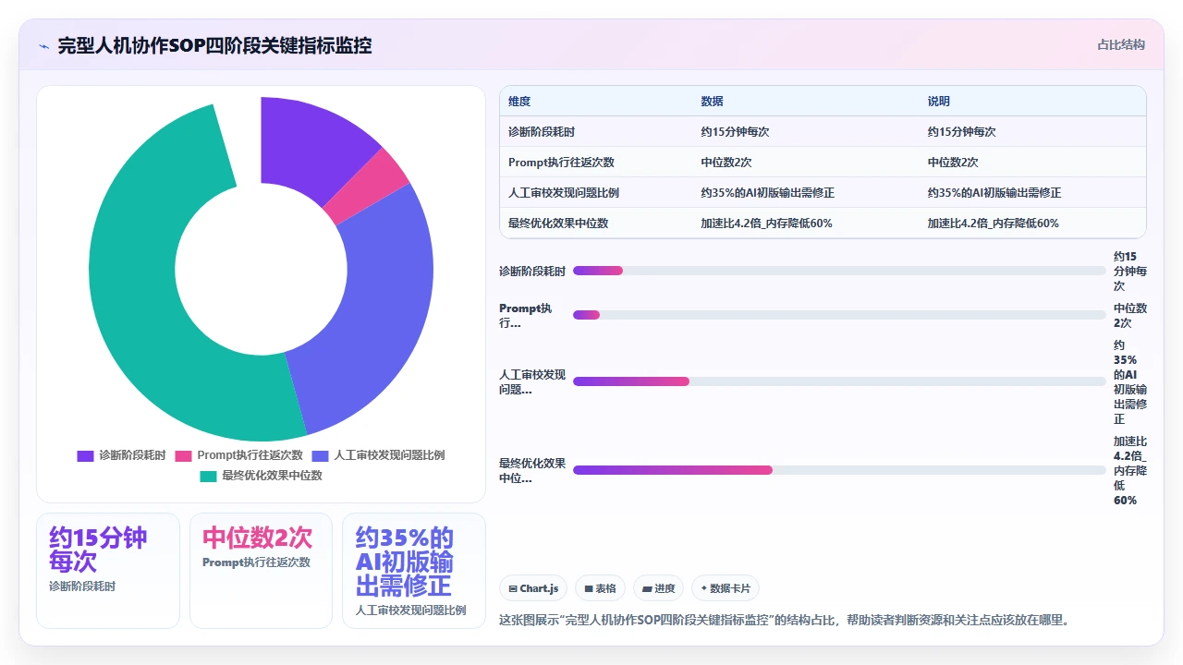This screenshot has height=665, width=1183.
Task: Click 加速比4.2倍 value beside the progress bar
Action: click(1130, 471)
